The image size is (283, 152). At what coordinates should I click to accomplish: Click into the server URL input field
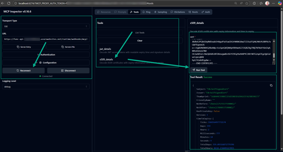pyautogui.click(x=46, y=39)
